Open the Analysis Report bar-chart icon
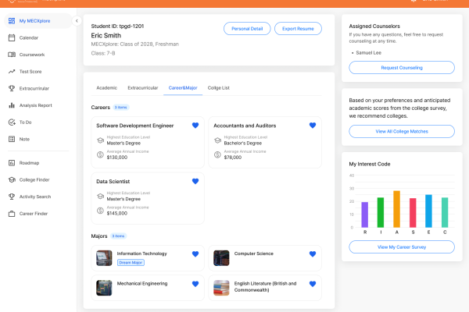 tap(12, 105)
